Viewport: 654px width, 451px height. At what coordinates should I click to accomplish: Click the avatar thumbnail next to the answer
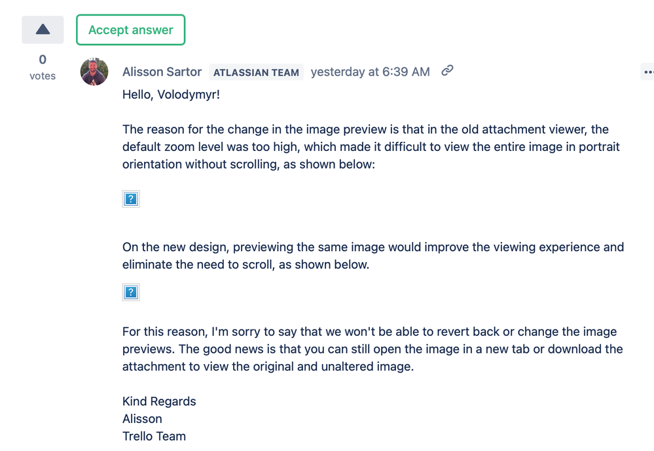[x=94, y=72]
